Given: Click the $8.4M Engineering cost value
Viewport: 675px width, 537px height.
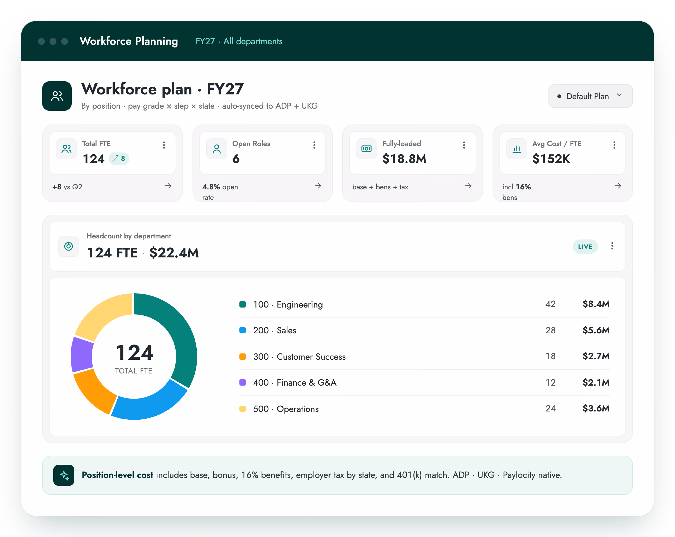Looking at the screenshot, I should point(596,304).
